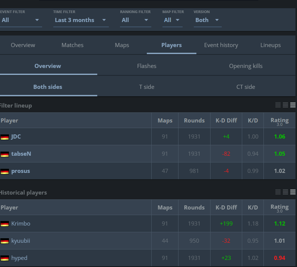The width and height of the screenshot is (297, 267).
Task: Set large row density for Historical players table
Action: point(293,192)
